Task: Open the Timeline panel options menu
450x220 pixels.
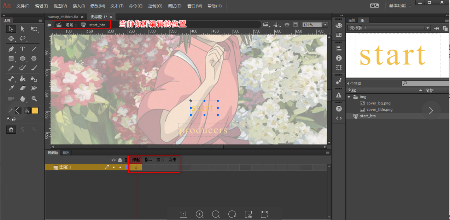Action: tap(327, 153)
